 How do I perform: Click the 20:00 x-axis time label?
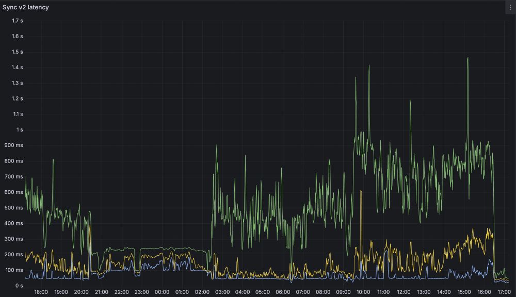(x=82, y=292)
